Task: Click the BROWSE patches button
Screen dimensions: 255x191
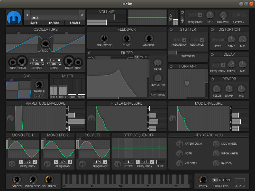Action: click(x=75, y=23)
